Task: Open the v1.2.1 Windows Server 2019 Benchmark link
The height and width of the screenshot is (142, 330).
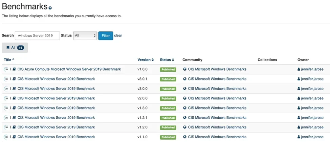Action: (56, 118)
